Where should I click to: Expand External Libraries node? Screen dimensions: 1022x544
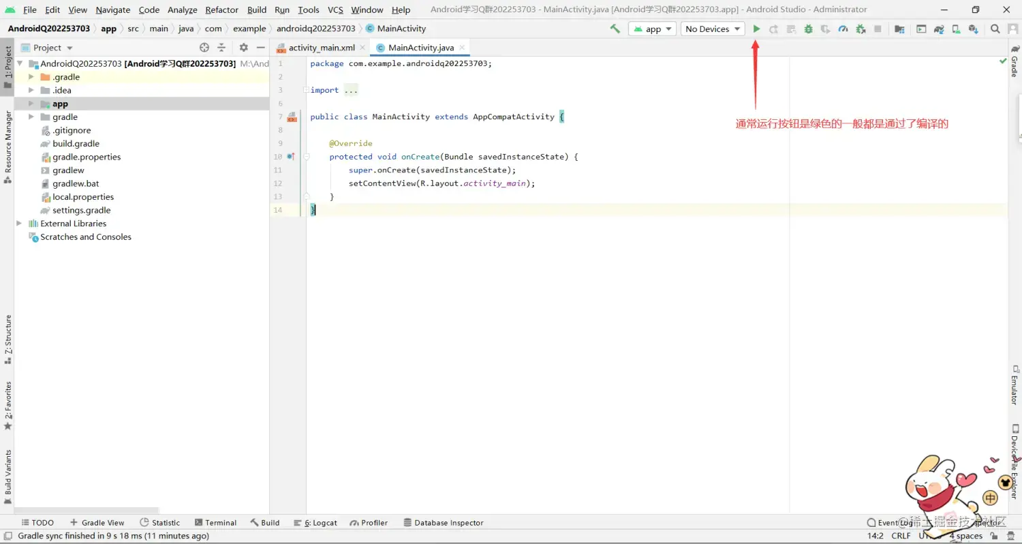[19, 224]
